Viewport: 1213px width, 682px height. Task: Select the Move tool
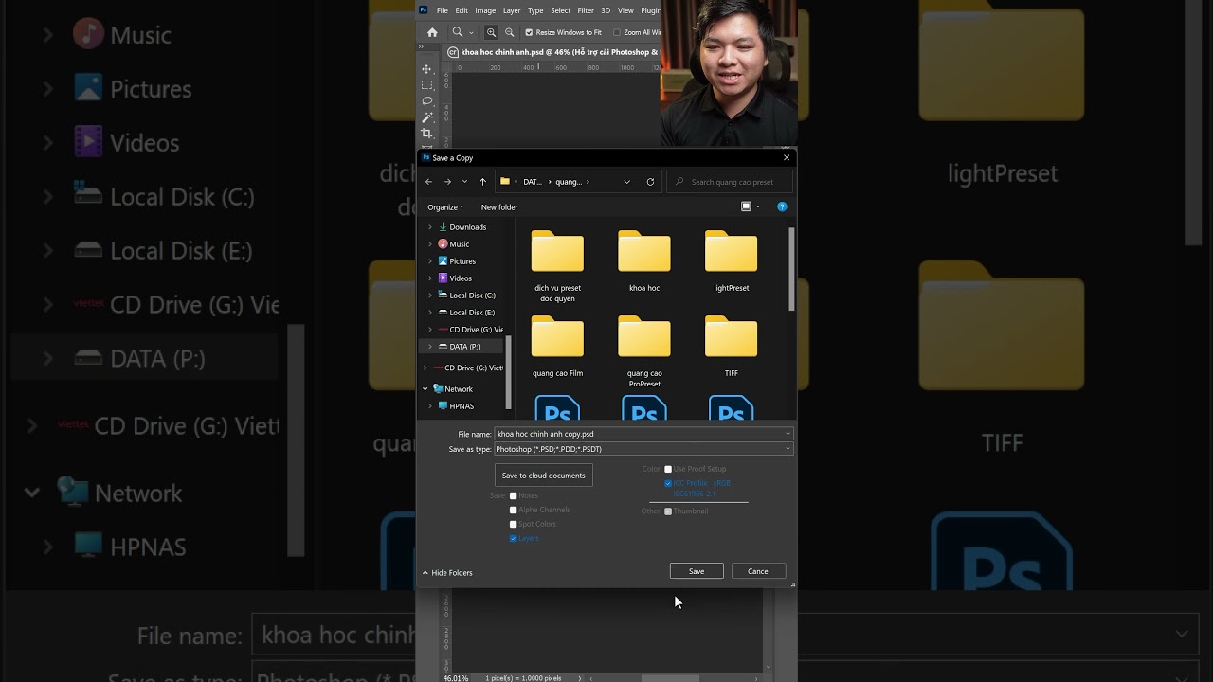[426, 69]
